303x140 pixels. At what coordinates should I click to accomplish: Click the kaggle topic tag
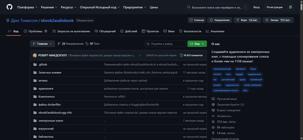pos(239,74)
